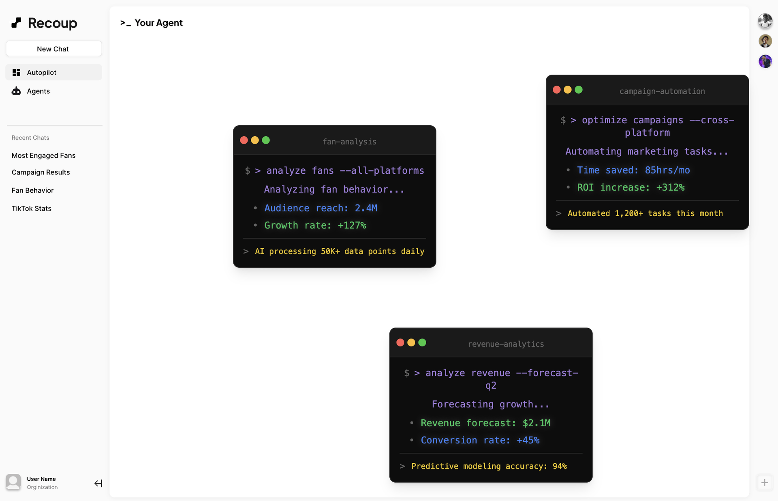The image size is (778, 501).
Task: Select the top artist avatar
Action: tap(765, 21)
